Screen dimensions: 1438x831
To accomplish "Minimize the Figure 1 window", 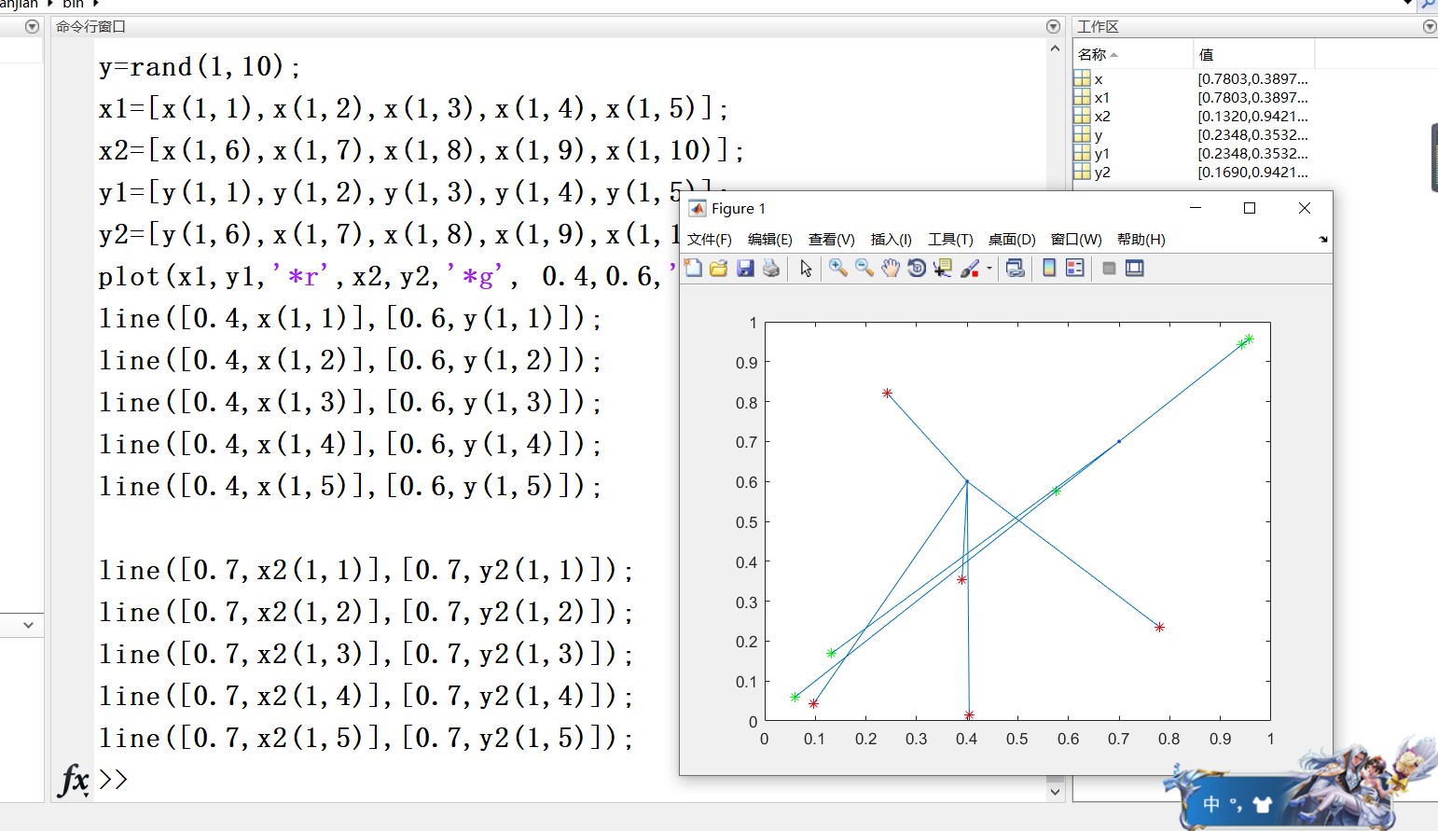I will [1196, 208].
